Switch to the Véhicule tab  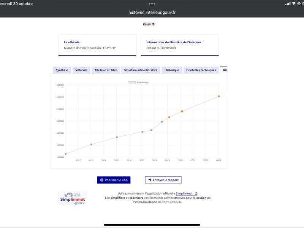click(81, 70)
